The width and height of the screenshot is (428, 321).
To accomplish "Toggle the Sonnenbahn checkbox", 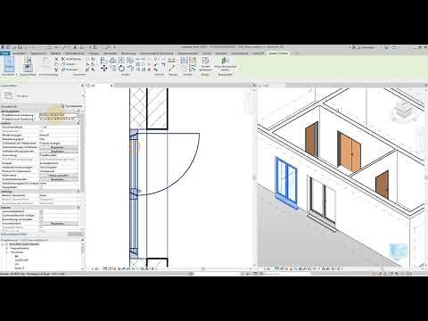I will pyautogui.click(x=41, y=187).
